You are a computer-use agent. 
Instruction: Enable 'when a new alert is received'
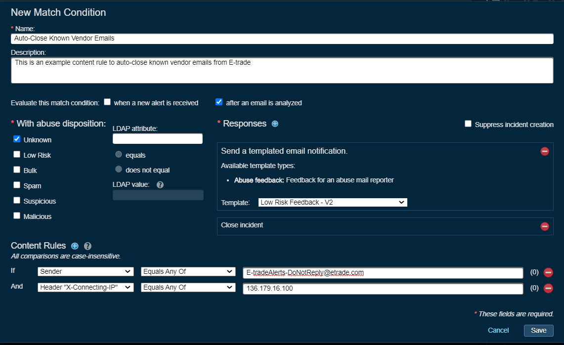click(x=107, y=102)
